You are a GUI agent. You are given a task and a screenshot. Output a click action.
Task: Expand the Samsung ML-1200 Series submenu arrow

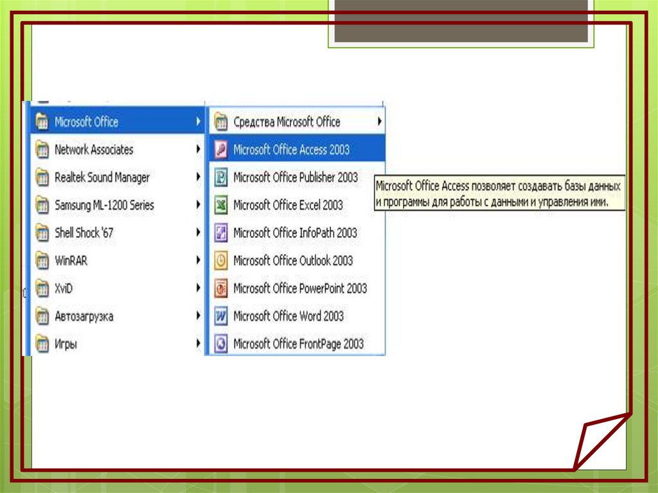(x=198, y=204)
